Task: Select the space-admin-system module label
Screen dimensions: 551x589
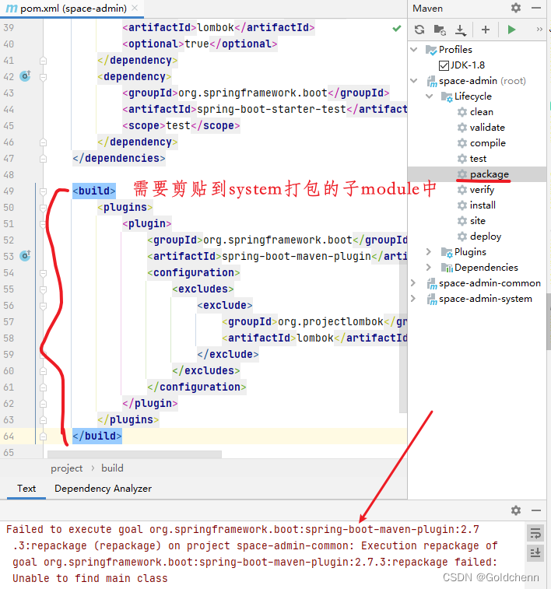Action: pos(486,299)
